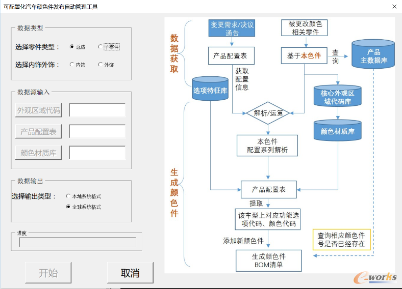
Task: Click the upper 产品配置表 flowchart box
Action: point(231,55)
